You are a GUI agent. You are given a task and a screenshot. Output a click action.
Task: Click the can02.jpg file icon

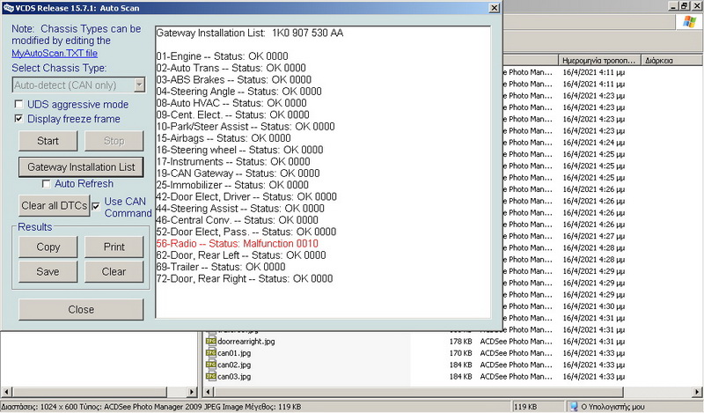coord(210,365)
